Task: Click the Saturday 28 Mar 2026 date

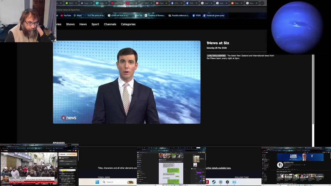Action: click(217, 48)
